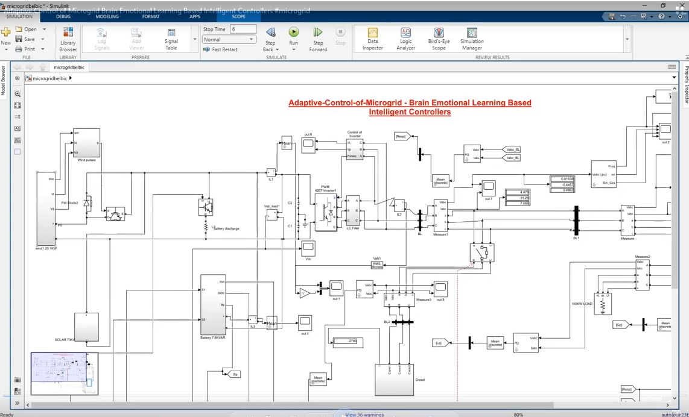
Task: Click the New model icon
Action: (x=5, y=33)
